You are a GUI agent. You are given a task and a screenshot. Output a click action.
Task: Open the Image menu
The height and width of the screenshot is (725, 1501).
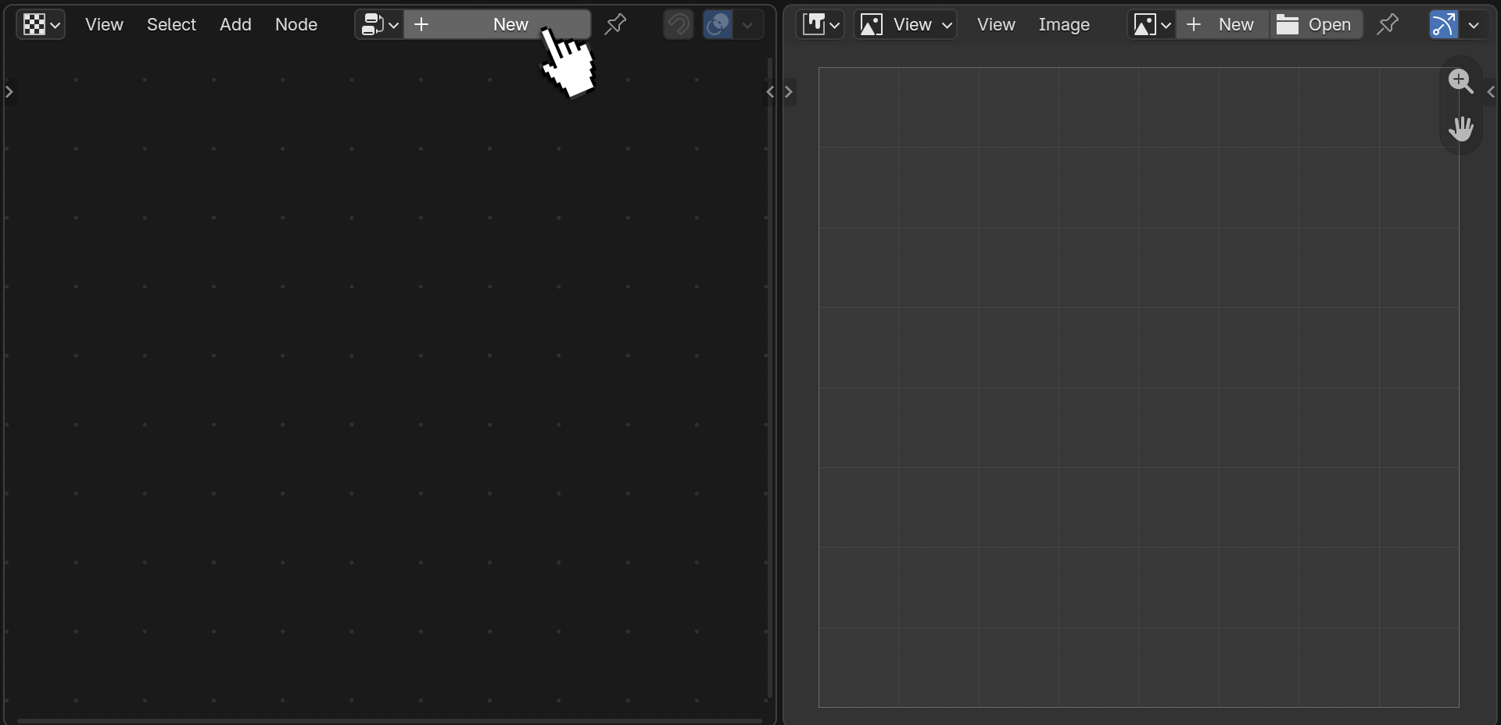coord(1064,25)
